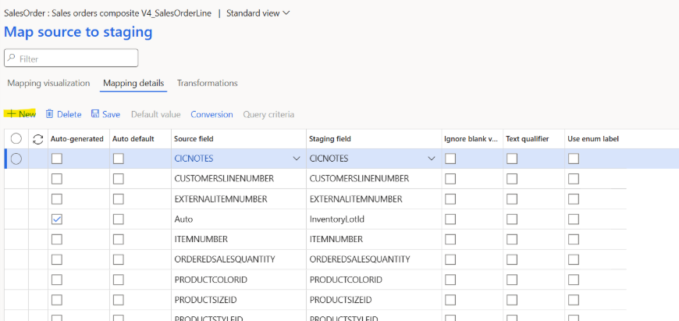Click the New plus icon
The height and width of the screenshot is (321, 679).
11,114
